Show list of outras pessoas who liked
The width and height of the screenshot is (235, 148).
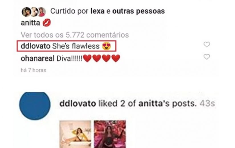138,11
